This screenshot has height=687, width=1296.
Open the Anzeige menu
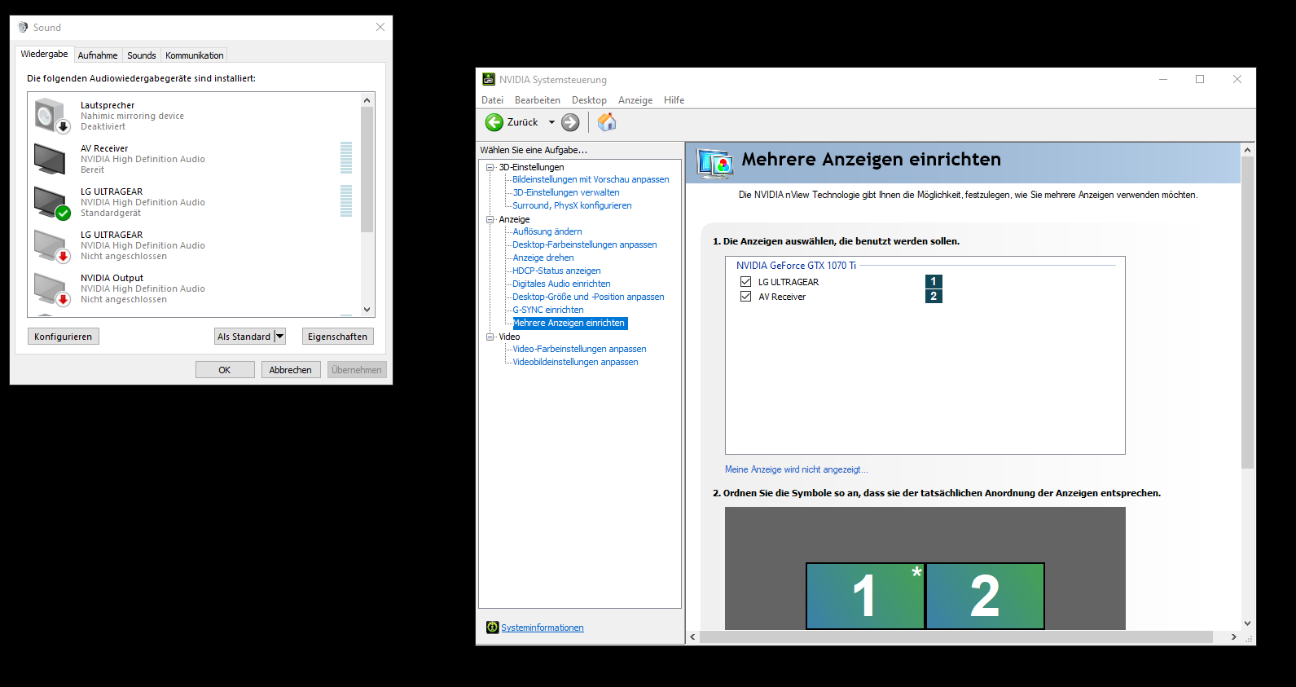[x=635, y=100]
